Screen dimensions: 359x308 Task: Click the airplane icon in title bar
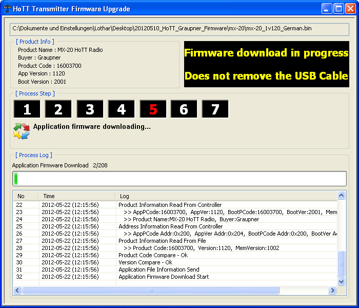point(7,9)
